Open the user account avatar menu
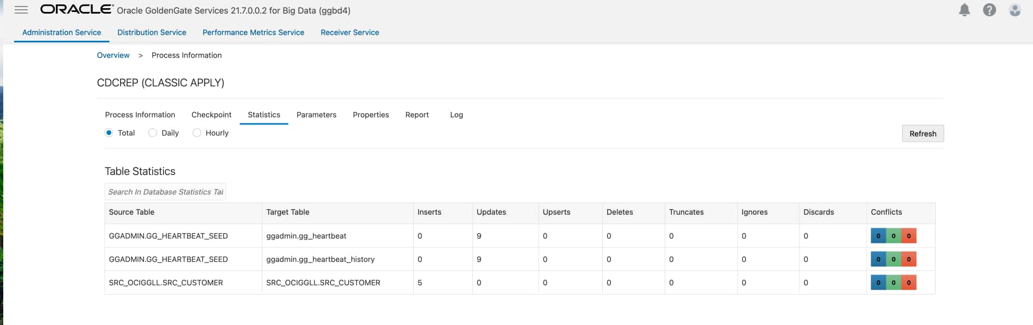The height and width of the screenshot is (325, 1033). [1015, 10]
